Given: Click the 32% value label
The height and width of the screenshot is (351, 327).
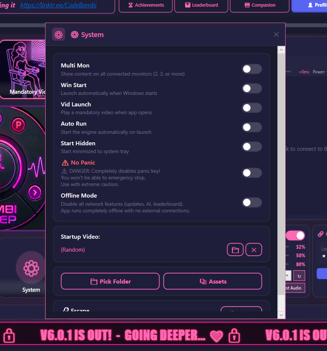Looking at the screenshot, I should pyautogui.click(x=300, y=247).
